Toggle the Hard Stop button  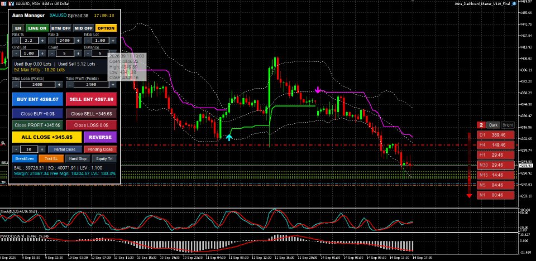click(78, 158)
